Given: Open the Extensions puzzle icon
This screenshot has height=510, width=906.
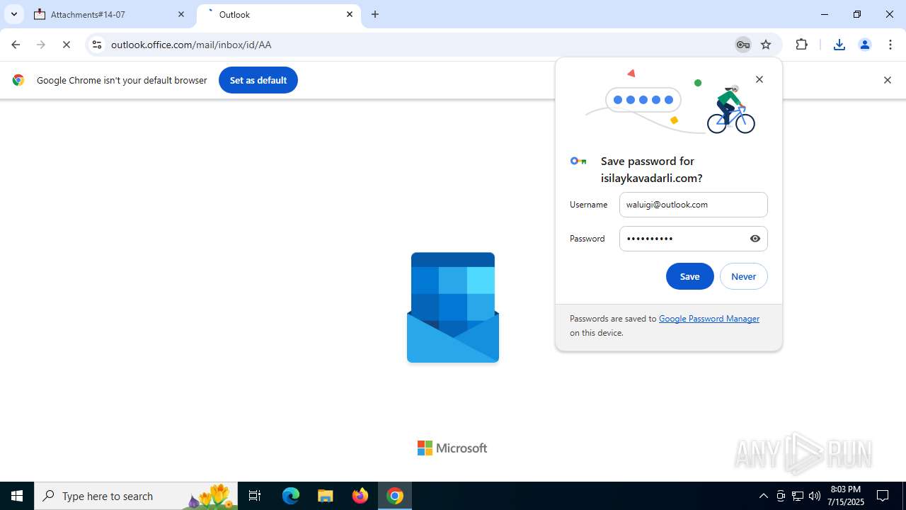Looking at the screenshot, I should pos(801,45).
